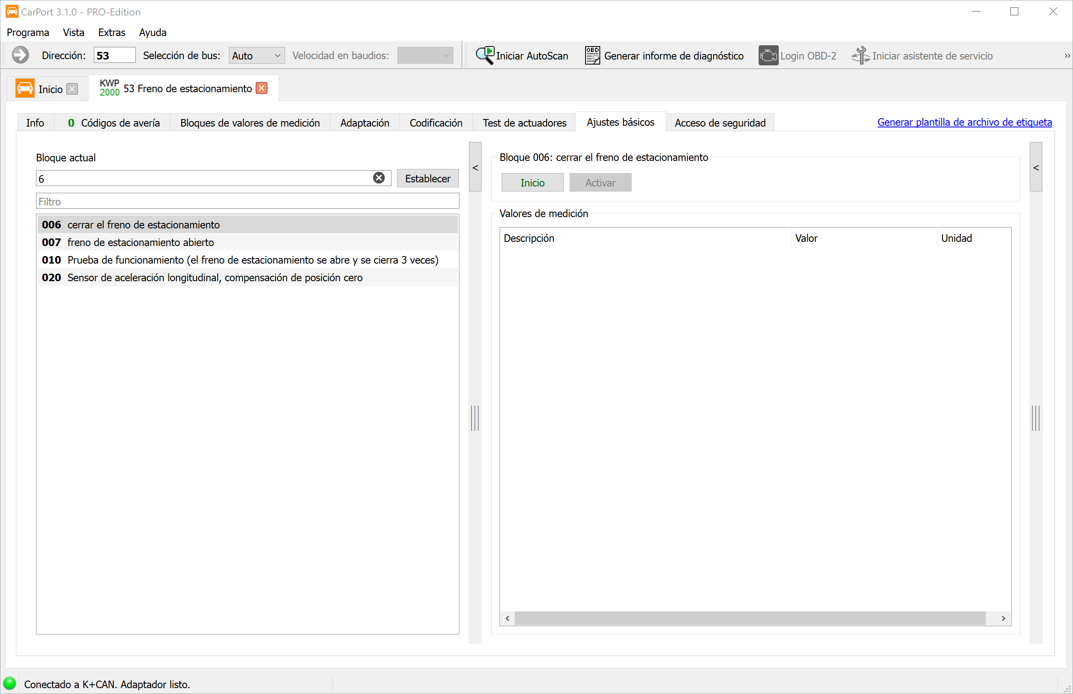1073x694 pixels.
Task: Select block 020 Sensor de aceleración longitudinal
Action: click(247, 277)
